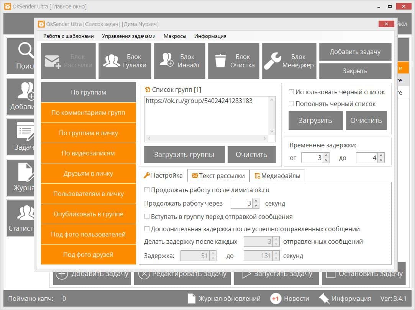The image size is (415, 310).
Task: Click the Блок Инвайт add-user icon
Action: pos(166,60)
